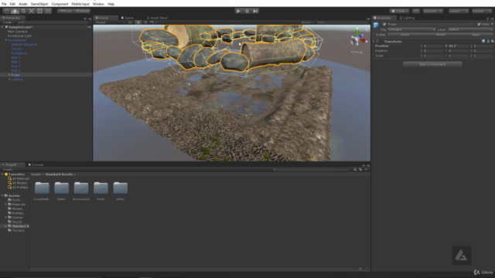Image resolution: width=495 pixels, height=278 pixels.
Task: Open the Account dropdown
Action: 433,11
